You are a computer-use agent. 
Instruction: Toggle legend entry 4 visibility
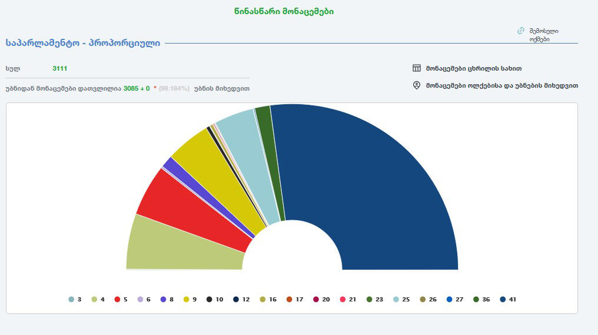coord(98,299)
